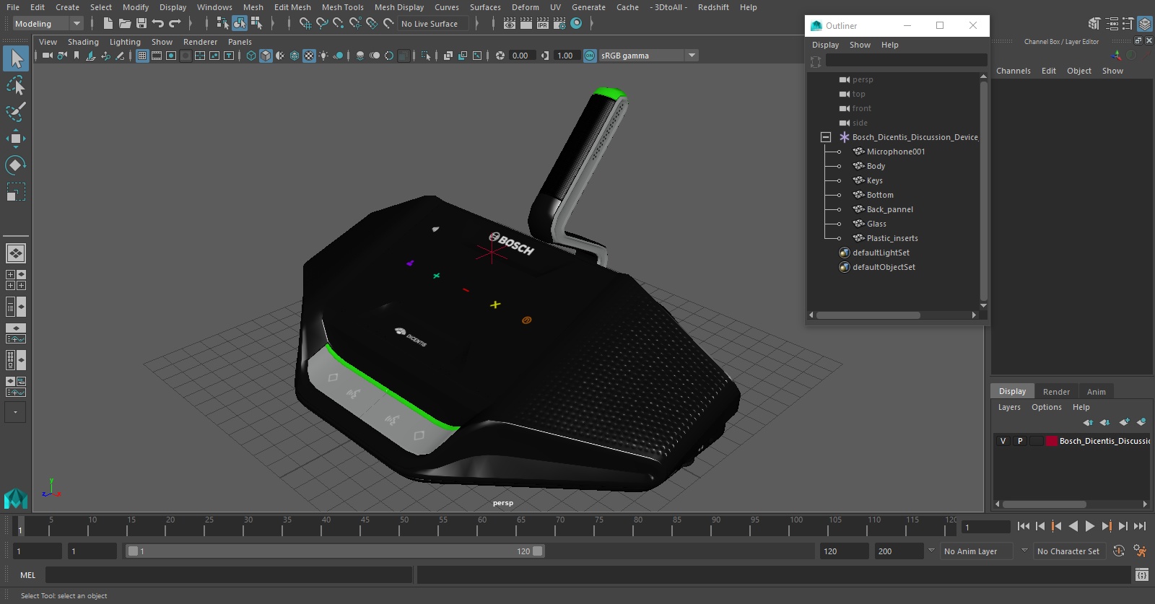The width and height of the screenshot is (1155, 604).
Task: Click the Outliner horizontal scrollbar
Action: coord(868,315)
